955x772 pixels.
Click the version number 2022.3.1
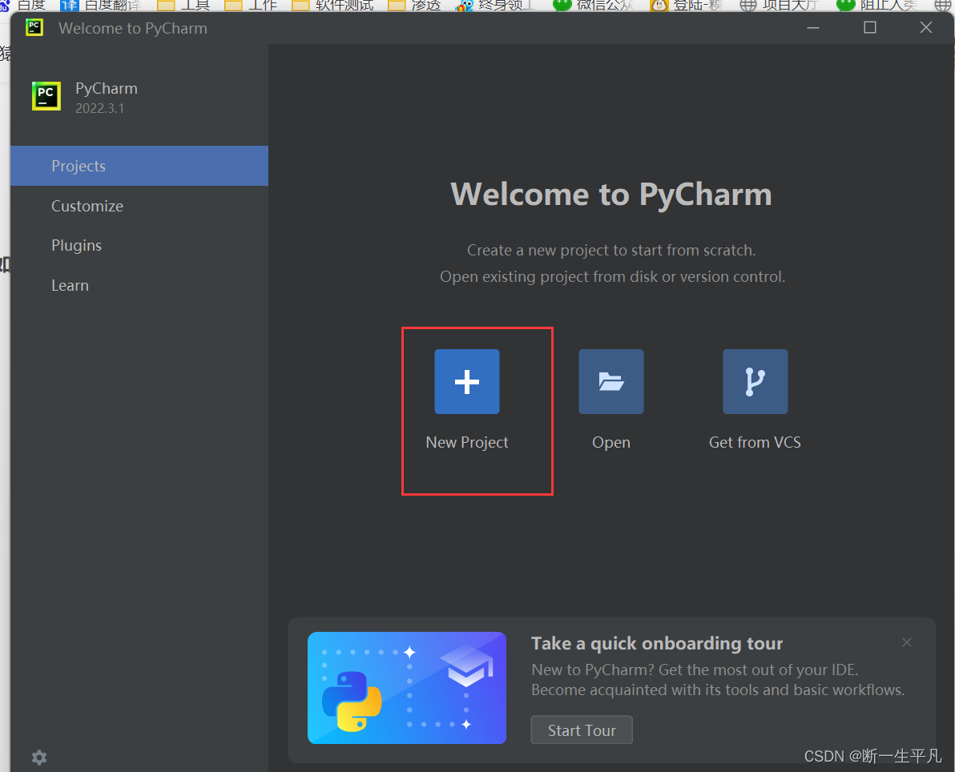click(x=100, y=108)
